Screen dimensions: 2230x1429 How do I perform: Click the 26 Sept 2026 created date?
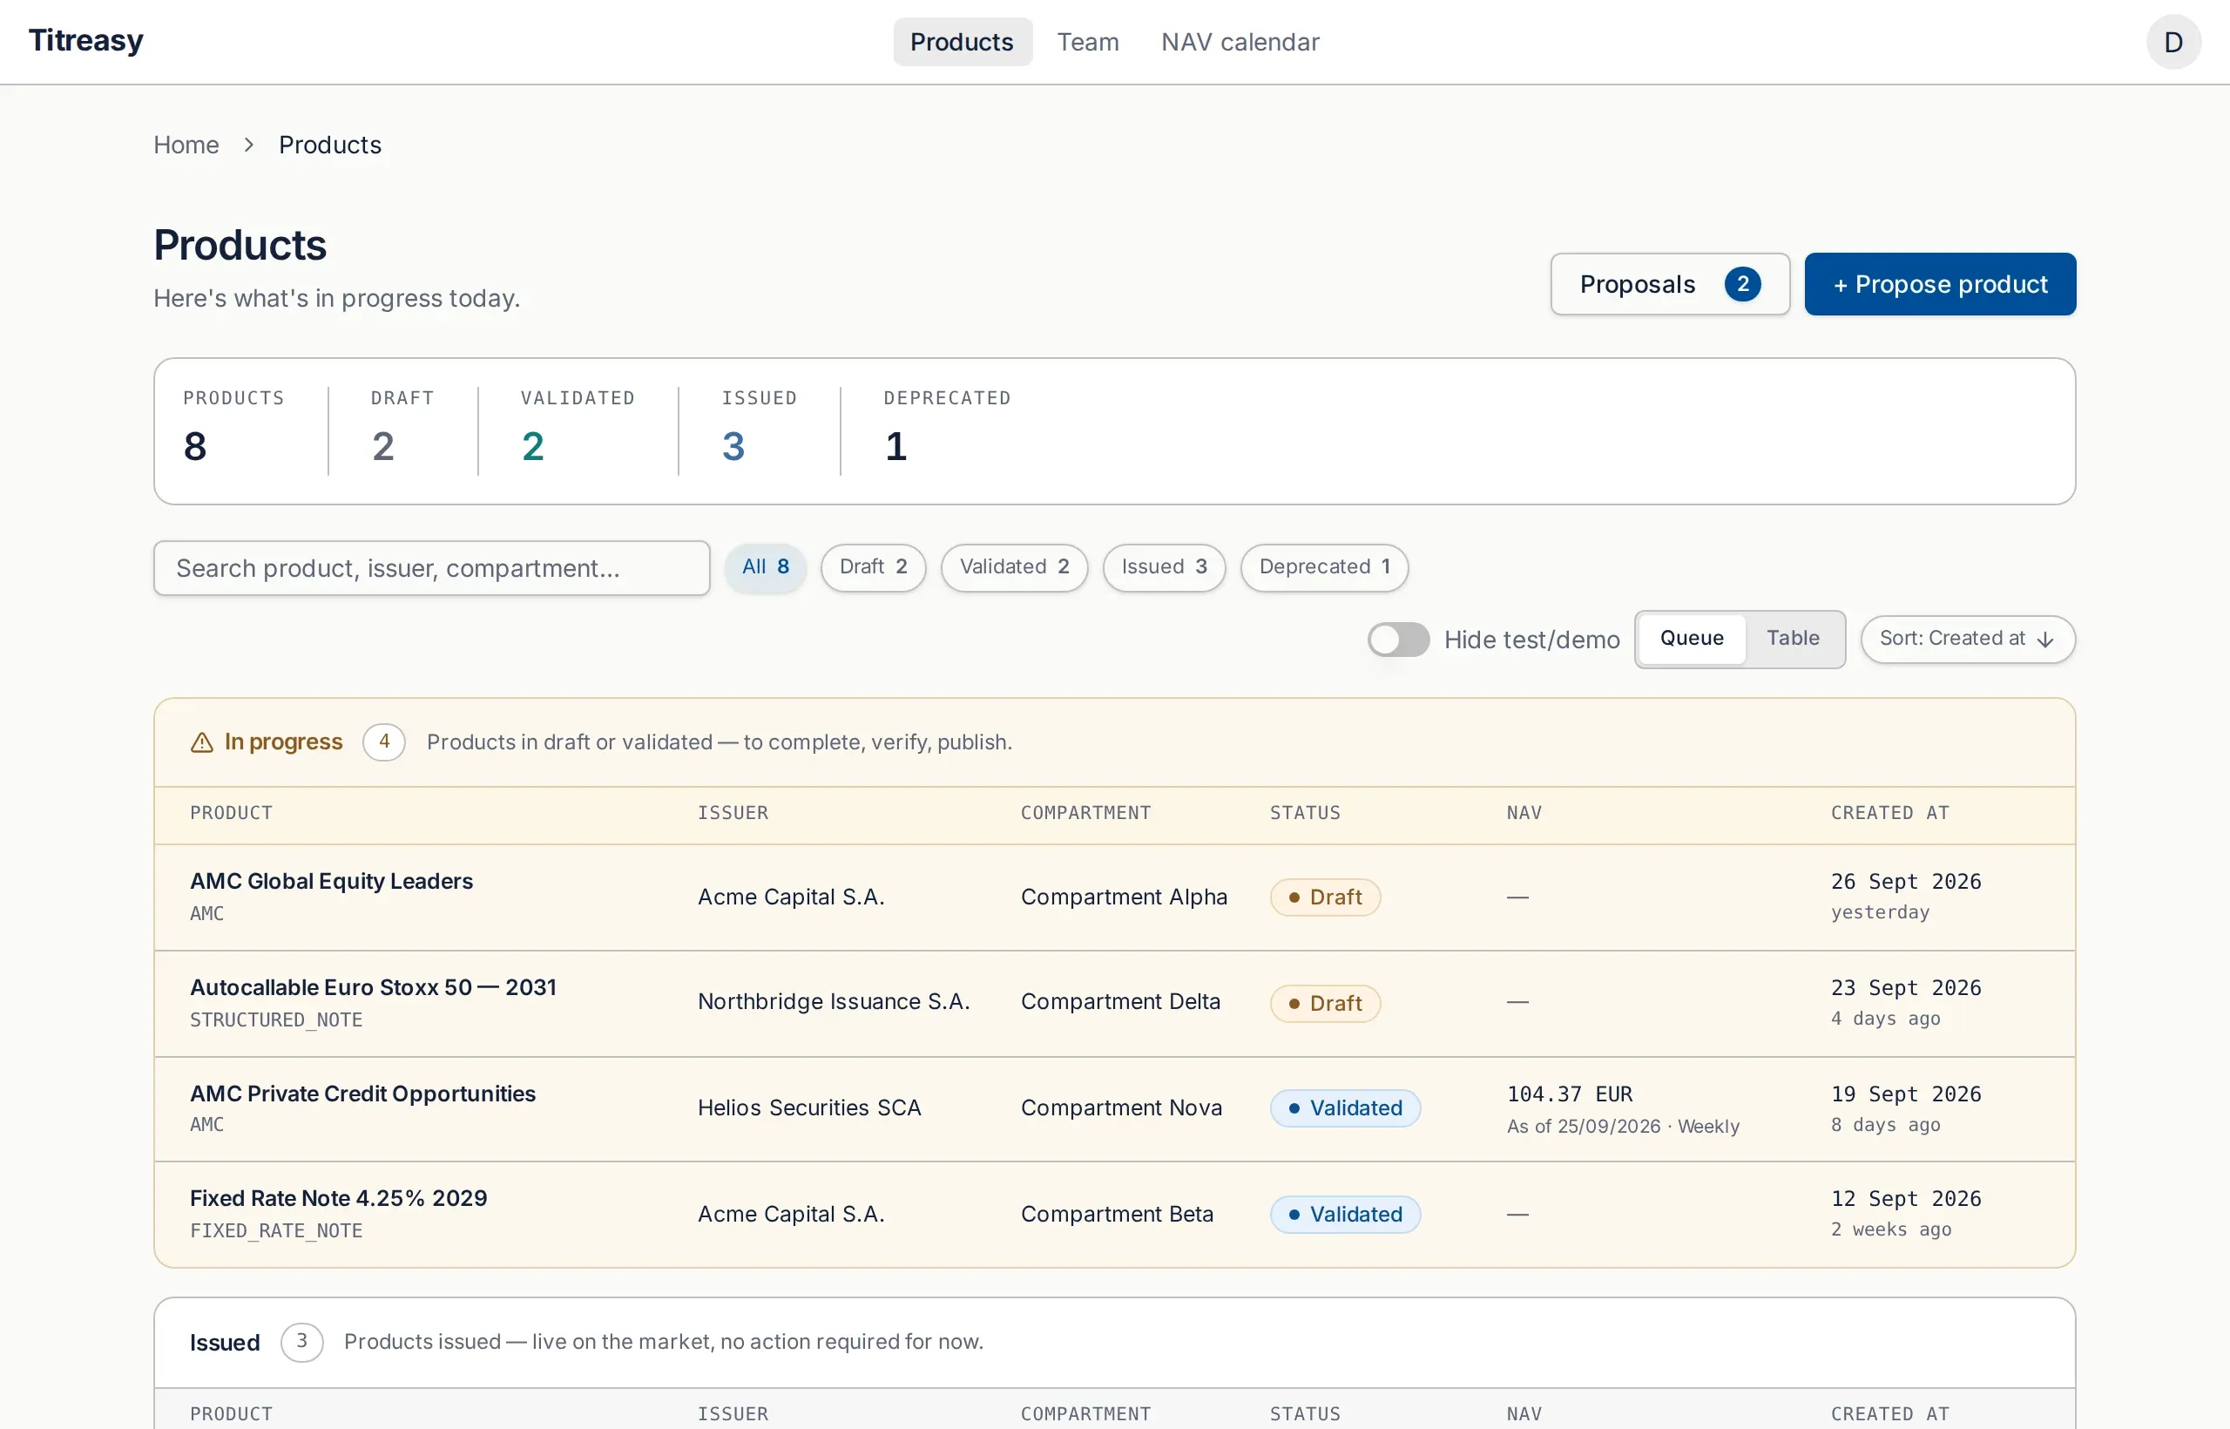(1905, 882)
